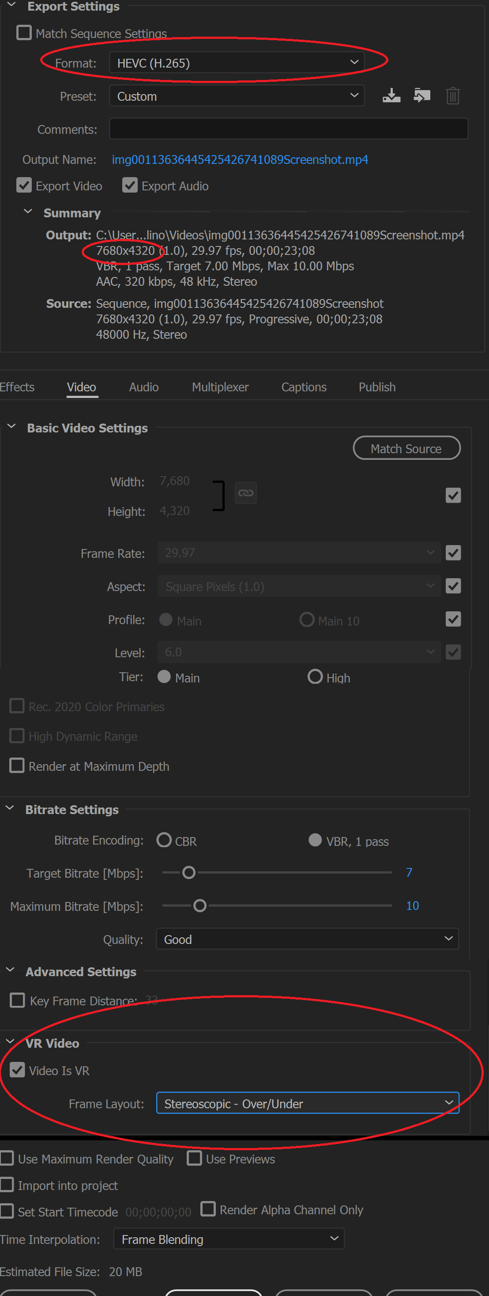Collapse the Summary section
This screenshot has height=1296, width=489.
tap(28, 212)
